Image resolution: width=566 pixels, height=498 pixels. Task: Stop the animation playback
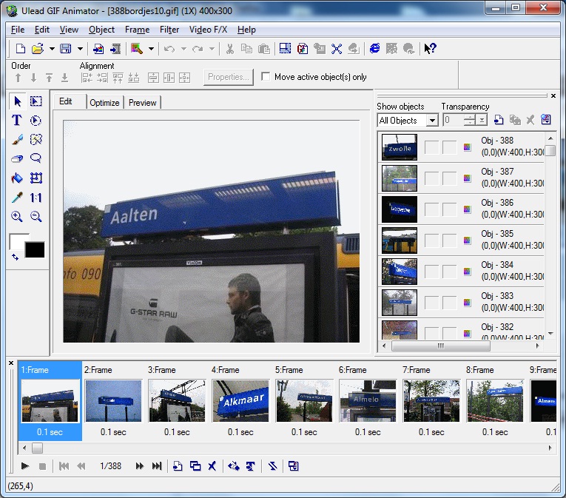point(42,466)
